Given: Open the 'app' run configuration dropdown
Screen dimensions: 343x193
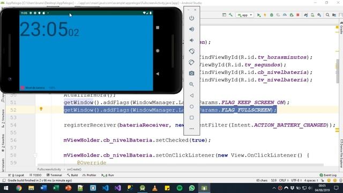Looking at the screenshot, I should [245, 15].
